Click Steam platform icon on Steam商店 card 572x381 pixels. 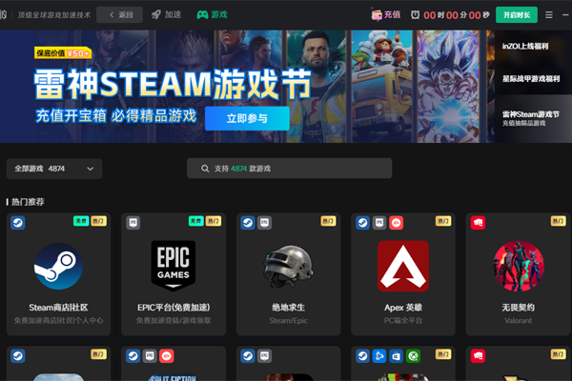[18, 222]
